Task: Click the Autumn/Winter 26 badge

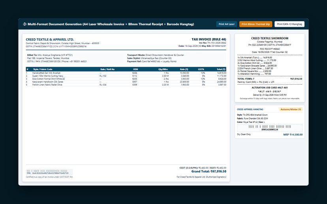Action: [291, 109]
